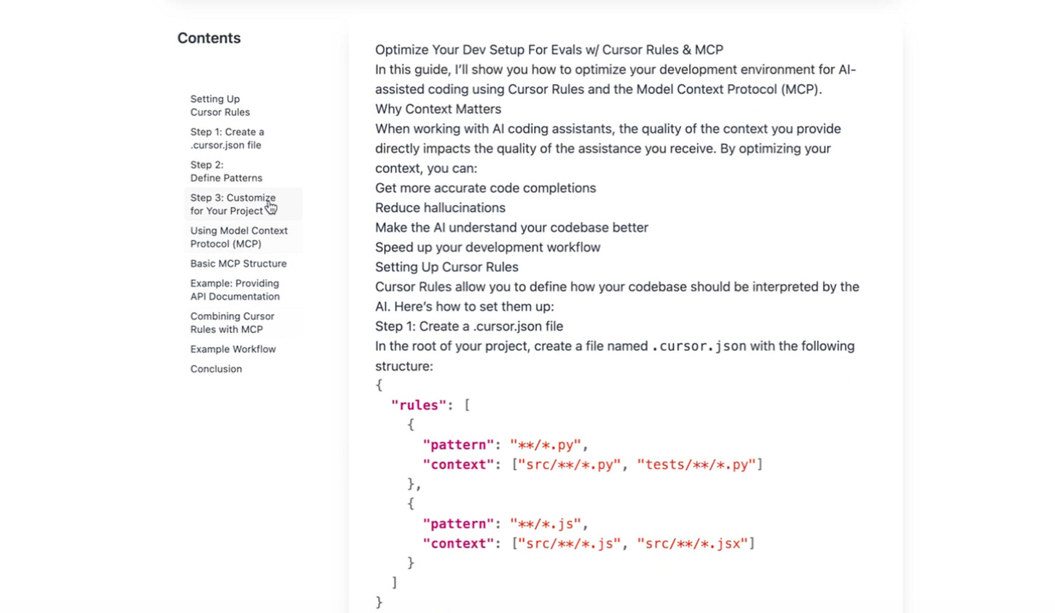
Task: Open 'Setting Up Cursor Rules' contents link
Action: (220, 106)
